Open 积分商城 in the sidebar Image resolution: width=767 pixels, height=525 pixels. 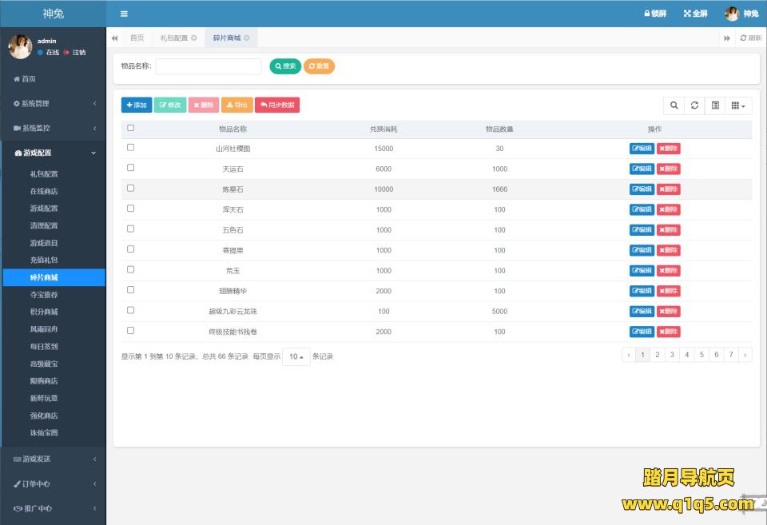(44, 312)
